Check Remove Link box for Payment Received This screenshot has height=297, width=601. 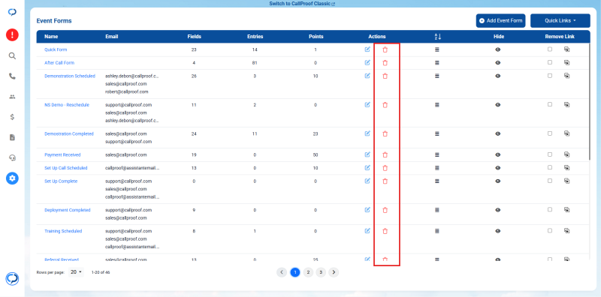550,154
